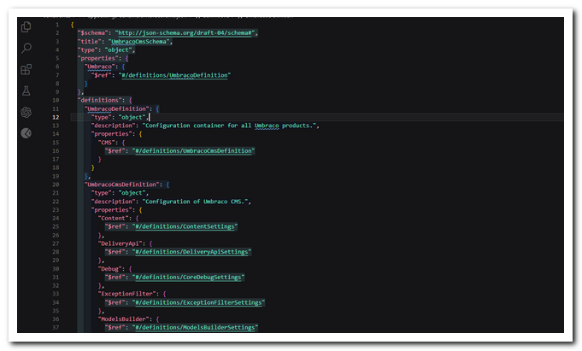The image size is (582, 351).
Task: Click gutter line number 33
Action: 56,294
